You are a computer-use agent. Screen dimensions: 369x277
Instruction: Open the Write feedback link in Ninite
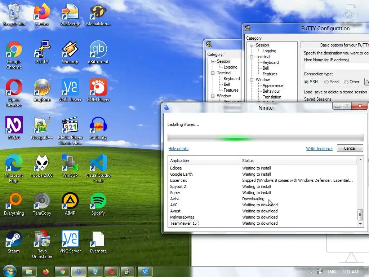pyautogui.click(x=319, y=149)
